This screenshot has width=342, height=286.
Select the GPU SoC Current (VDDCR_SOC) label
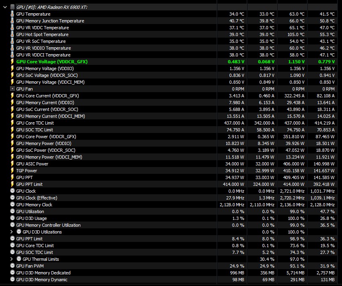(47, 109)
